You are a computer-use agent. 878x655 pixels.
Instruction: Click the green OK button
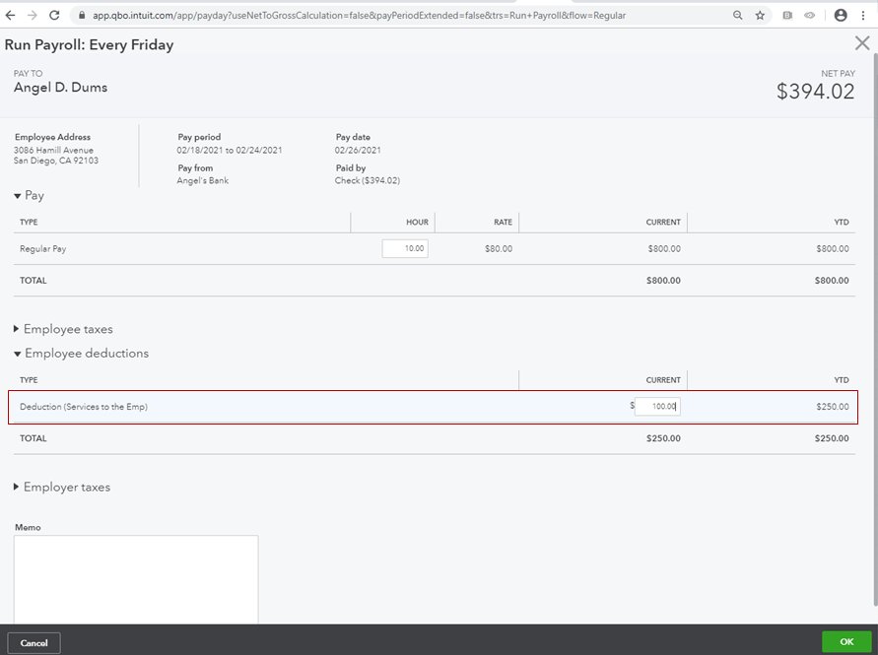(x=846, y=641)
